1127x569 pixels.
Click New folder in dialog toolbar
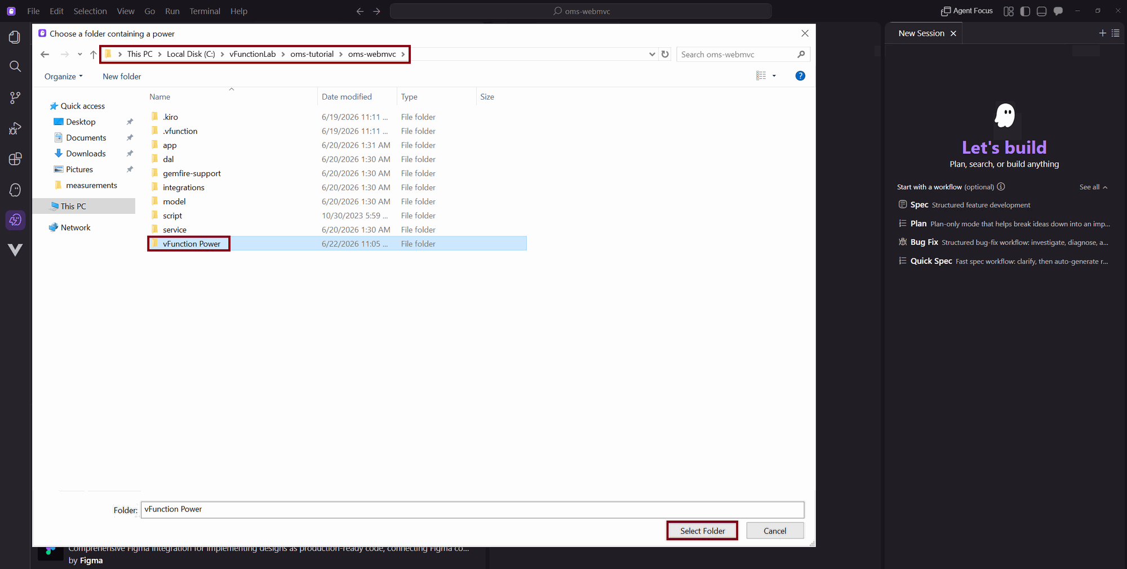[122, 77]
